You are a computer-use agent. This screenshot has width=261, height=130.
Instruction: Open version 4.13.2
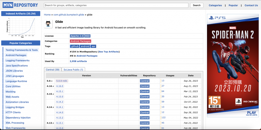click(x=60, y=118)
